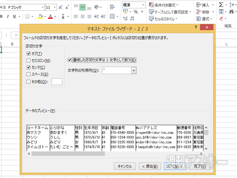Click the decrease decimal icon
Screen dimensions: 237x178
point(132,18)
